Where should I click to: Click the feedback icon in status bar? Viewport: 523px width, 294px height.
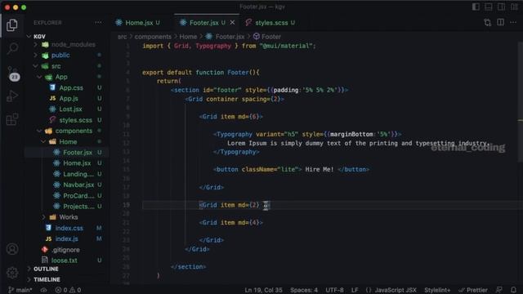[499, 290]
